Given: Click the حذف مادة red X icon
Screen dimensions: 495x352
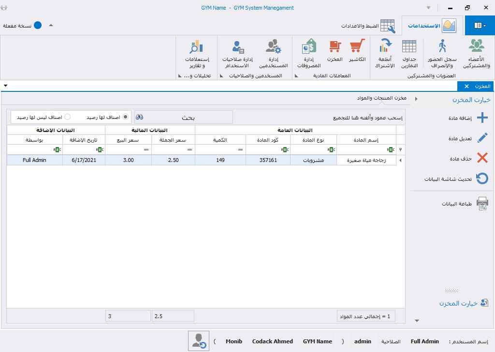Looking at the screenshot, I should point(482,158).
